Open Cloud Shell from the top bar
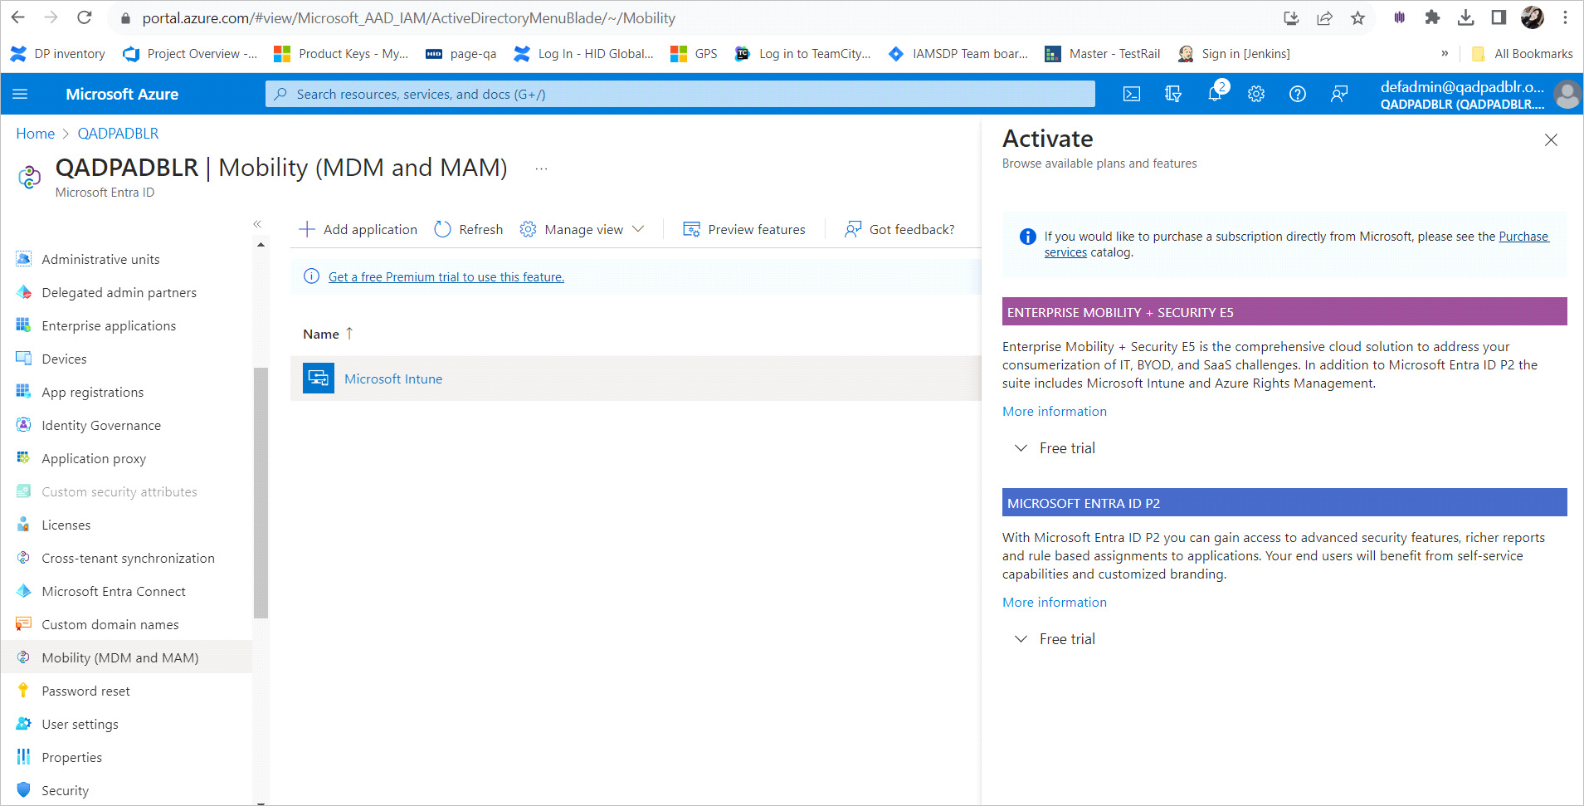Viewport: 1584px width, 806px height. pos(1132,94)
